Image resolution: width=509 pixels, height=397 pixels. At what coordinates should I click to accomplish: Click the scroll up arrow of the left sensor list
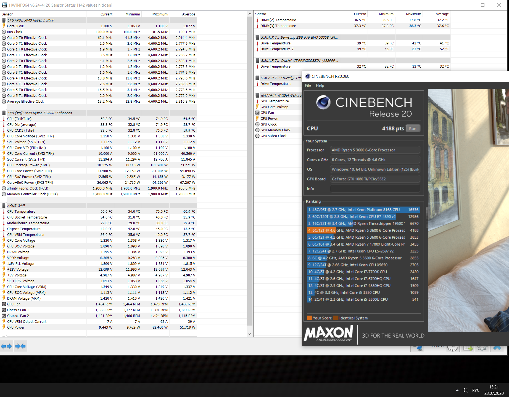250,14
